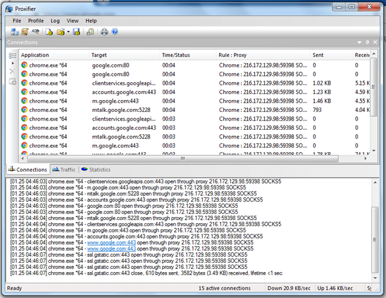Select the 793 sent cell

317,110
